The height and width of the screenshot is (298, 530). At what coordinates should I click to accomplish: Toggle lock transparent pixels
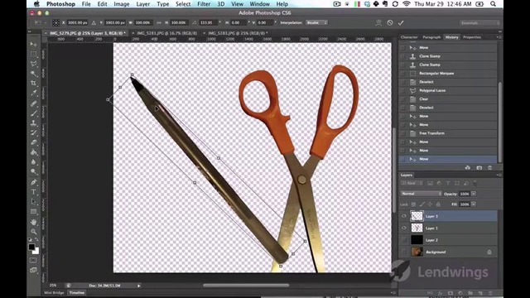(x=413, y=204)
